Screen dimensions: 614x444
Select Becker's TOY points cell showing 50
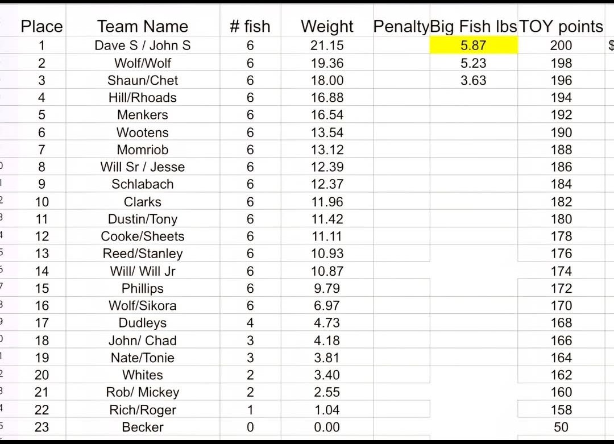561,427
